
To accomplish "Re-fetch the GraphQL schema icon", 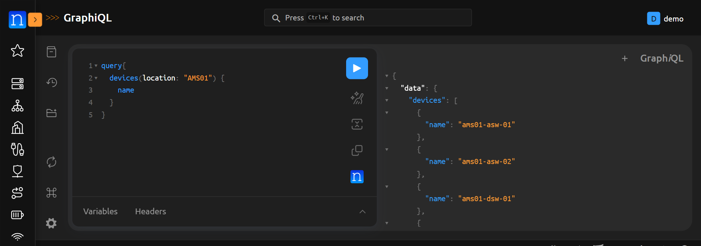I will pos(51,162).
